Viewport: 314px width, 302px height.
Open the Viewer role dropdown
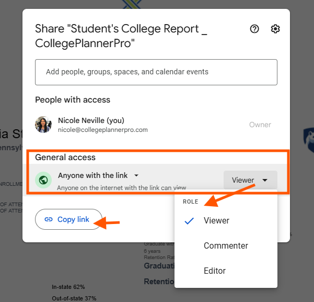tap(250, 180)
